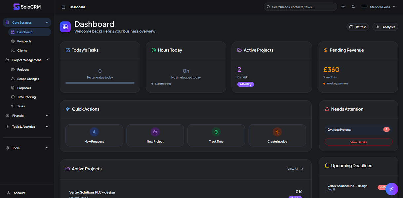Click the Active Projects section folder icon
The width and height of the screenshot is (403, 198).
tap(68, 169)
